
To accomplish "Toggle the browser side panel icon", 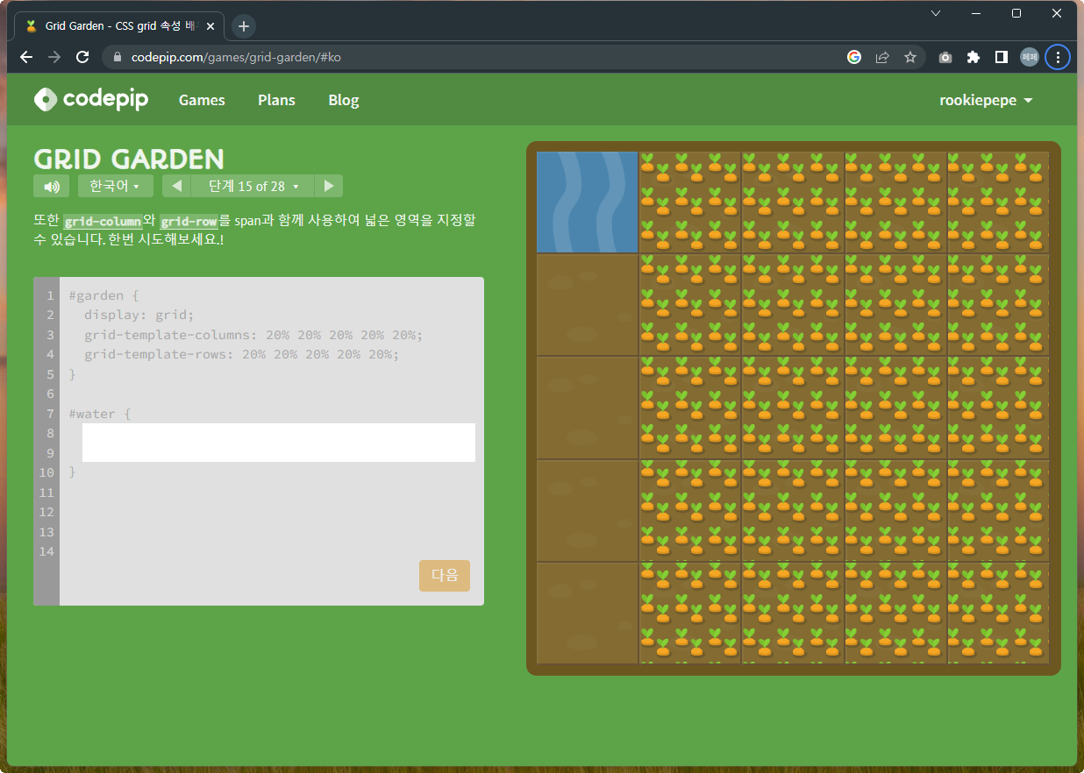I will [x=1001, y=57].
